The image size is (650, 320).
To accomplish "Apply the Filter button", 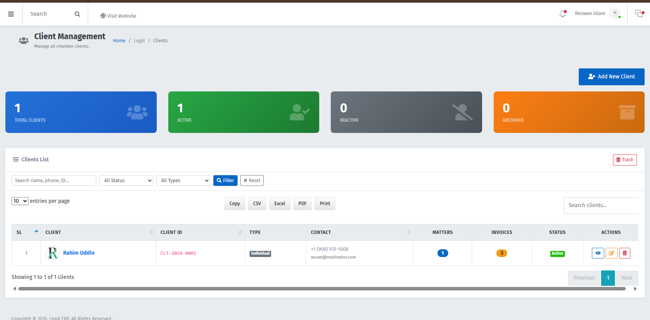I will click(225, 181).
